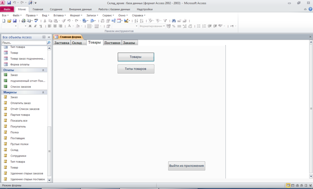
Task: Open the Склад form tab
Action: [78, 43]
